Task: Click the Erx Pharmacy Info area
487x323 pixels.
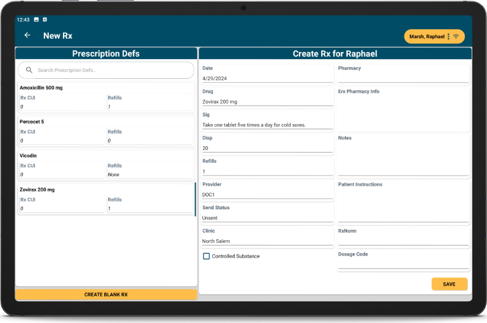Action: 403,109
